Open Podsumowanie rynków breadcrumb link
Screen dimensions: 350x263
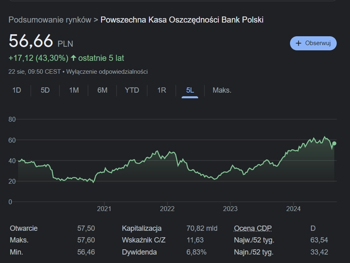pos(50,20)
